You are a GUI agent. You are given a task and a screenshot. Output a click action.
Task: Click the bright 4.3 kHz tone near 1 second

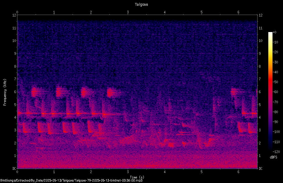pyautogui.click(x=53, y=114)
